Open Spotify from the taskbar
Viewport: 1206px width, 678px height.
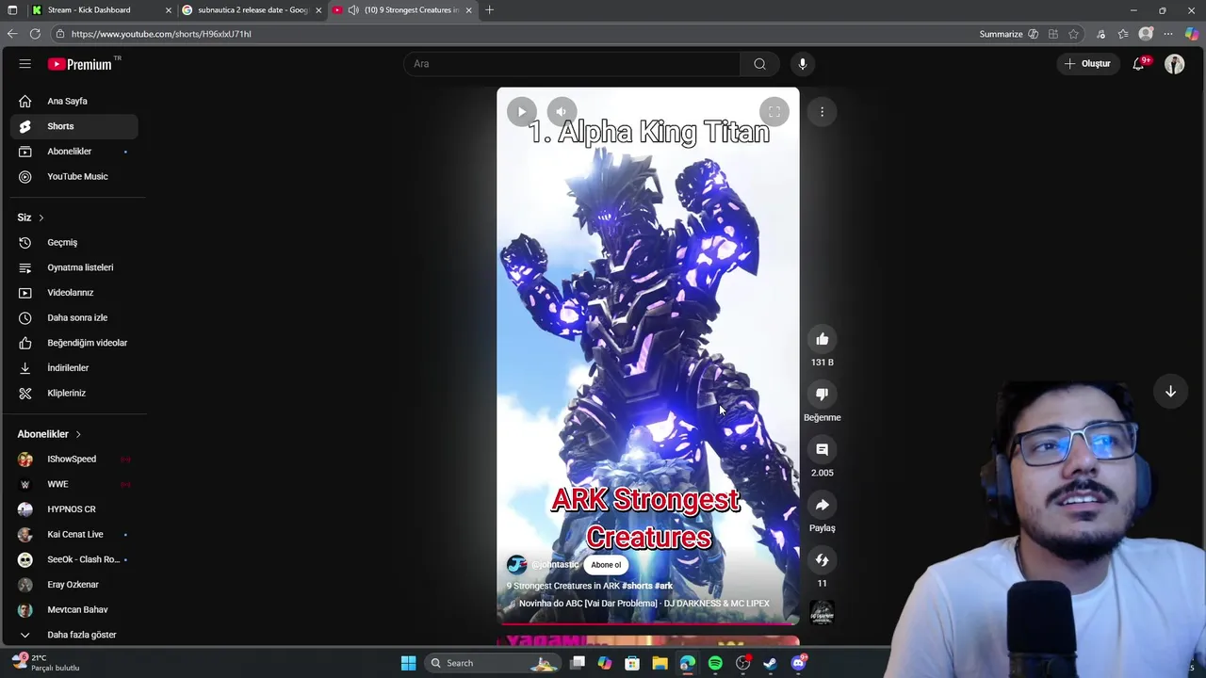pyautogui.click(x=715, y=663)
